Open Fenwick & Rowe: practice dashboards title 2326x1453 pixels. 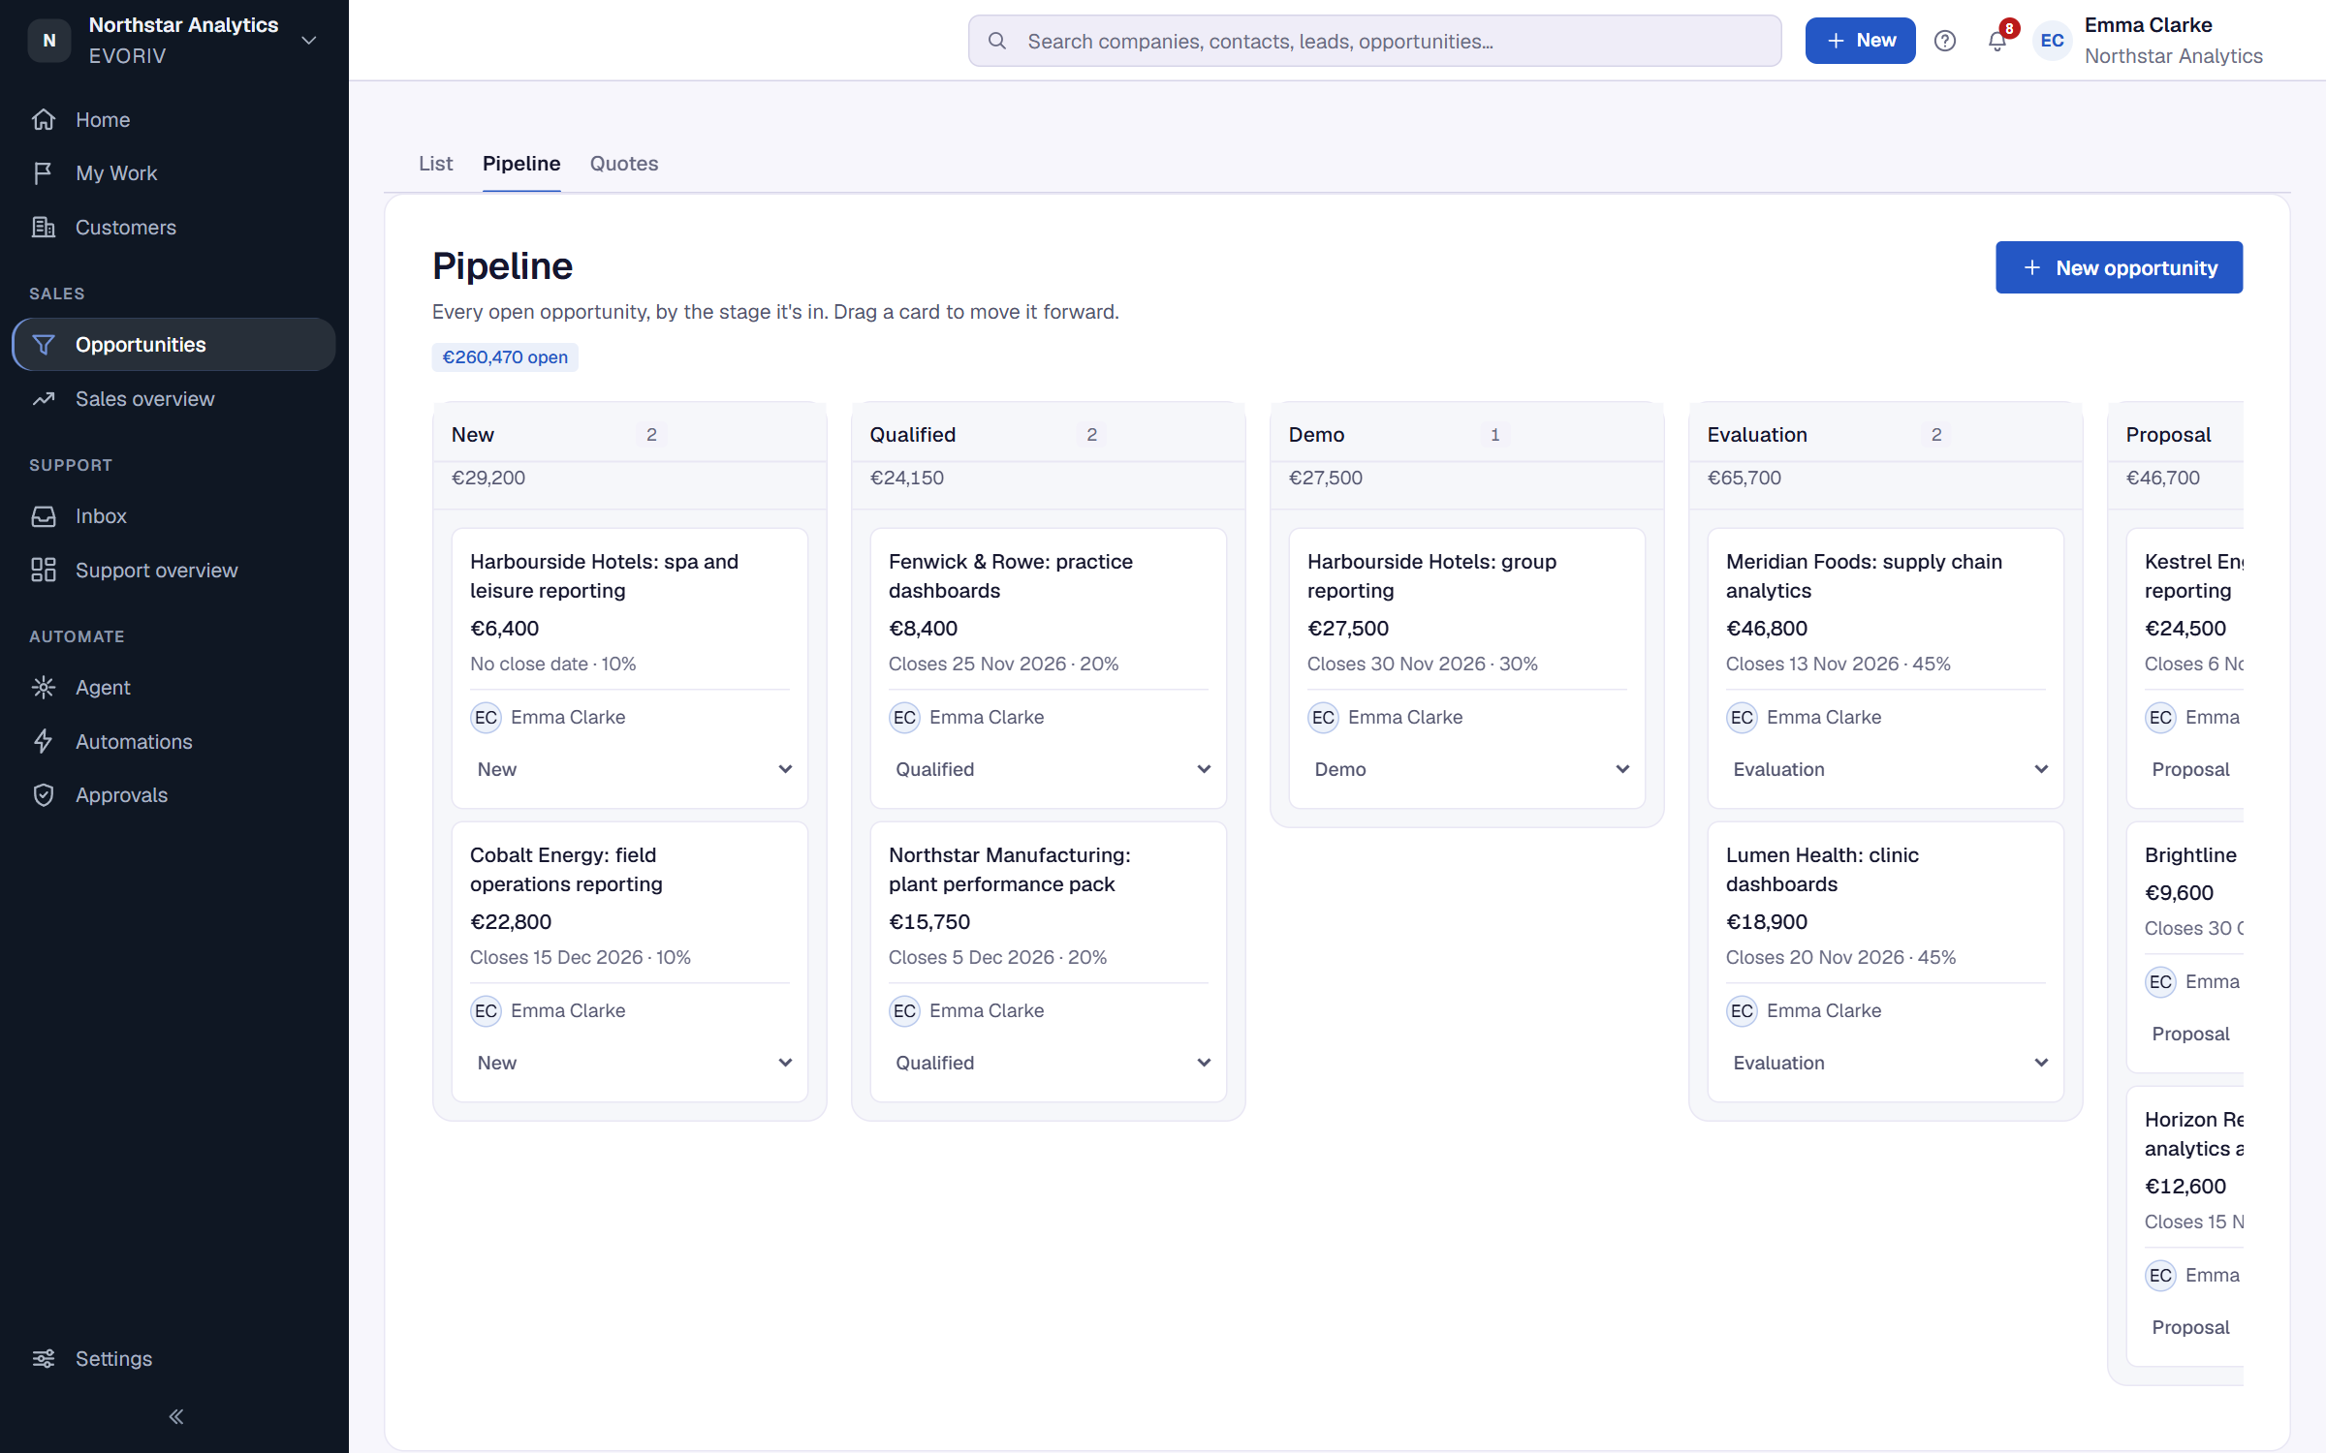click(1010, 576)
